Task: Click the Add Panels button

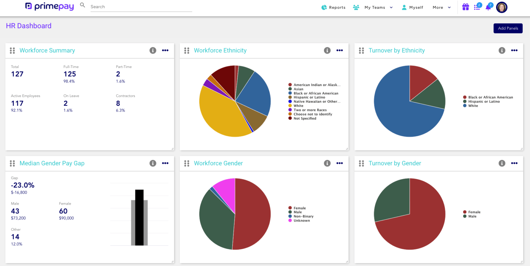Action: 508,28
